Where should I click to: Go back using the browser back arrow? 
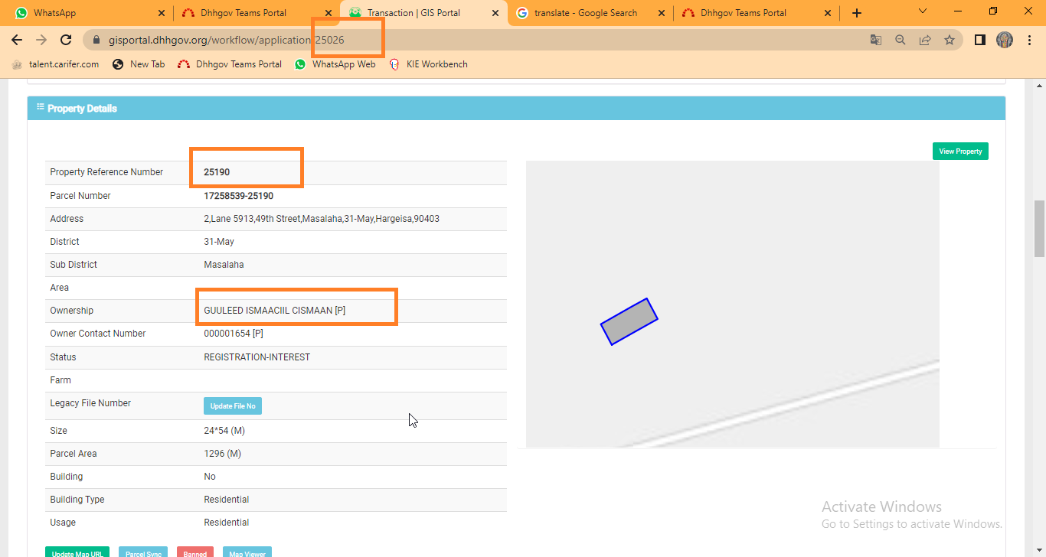[x=17, y=40]
